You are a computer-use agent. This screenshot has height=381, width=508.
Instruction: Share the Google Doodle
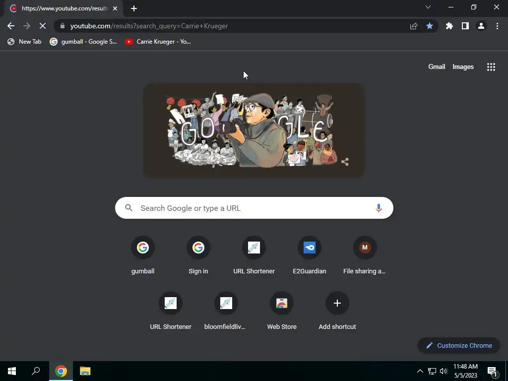click(x=345, y=162)
